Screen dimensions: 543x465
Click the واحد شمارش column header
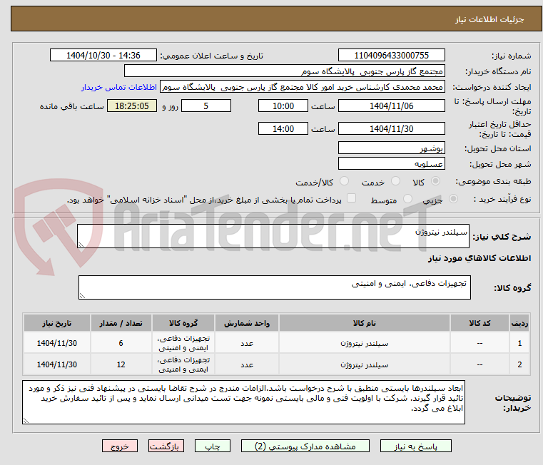click(247, 323)
